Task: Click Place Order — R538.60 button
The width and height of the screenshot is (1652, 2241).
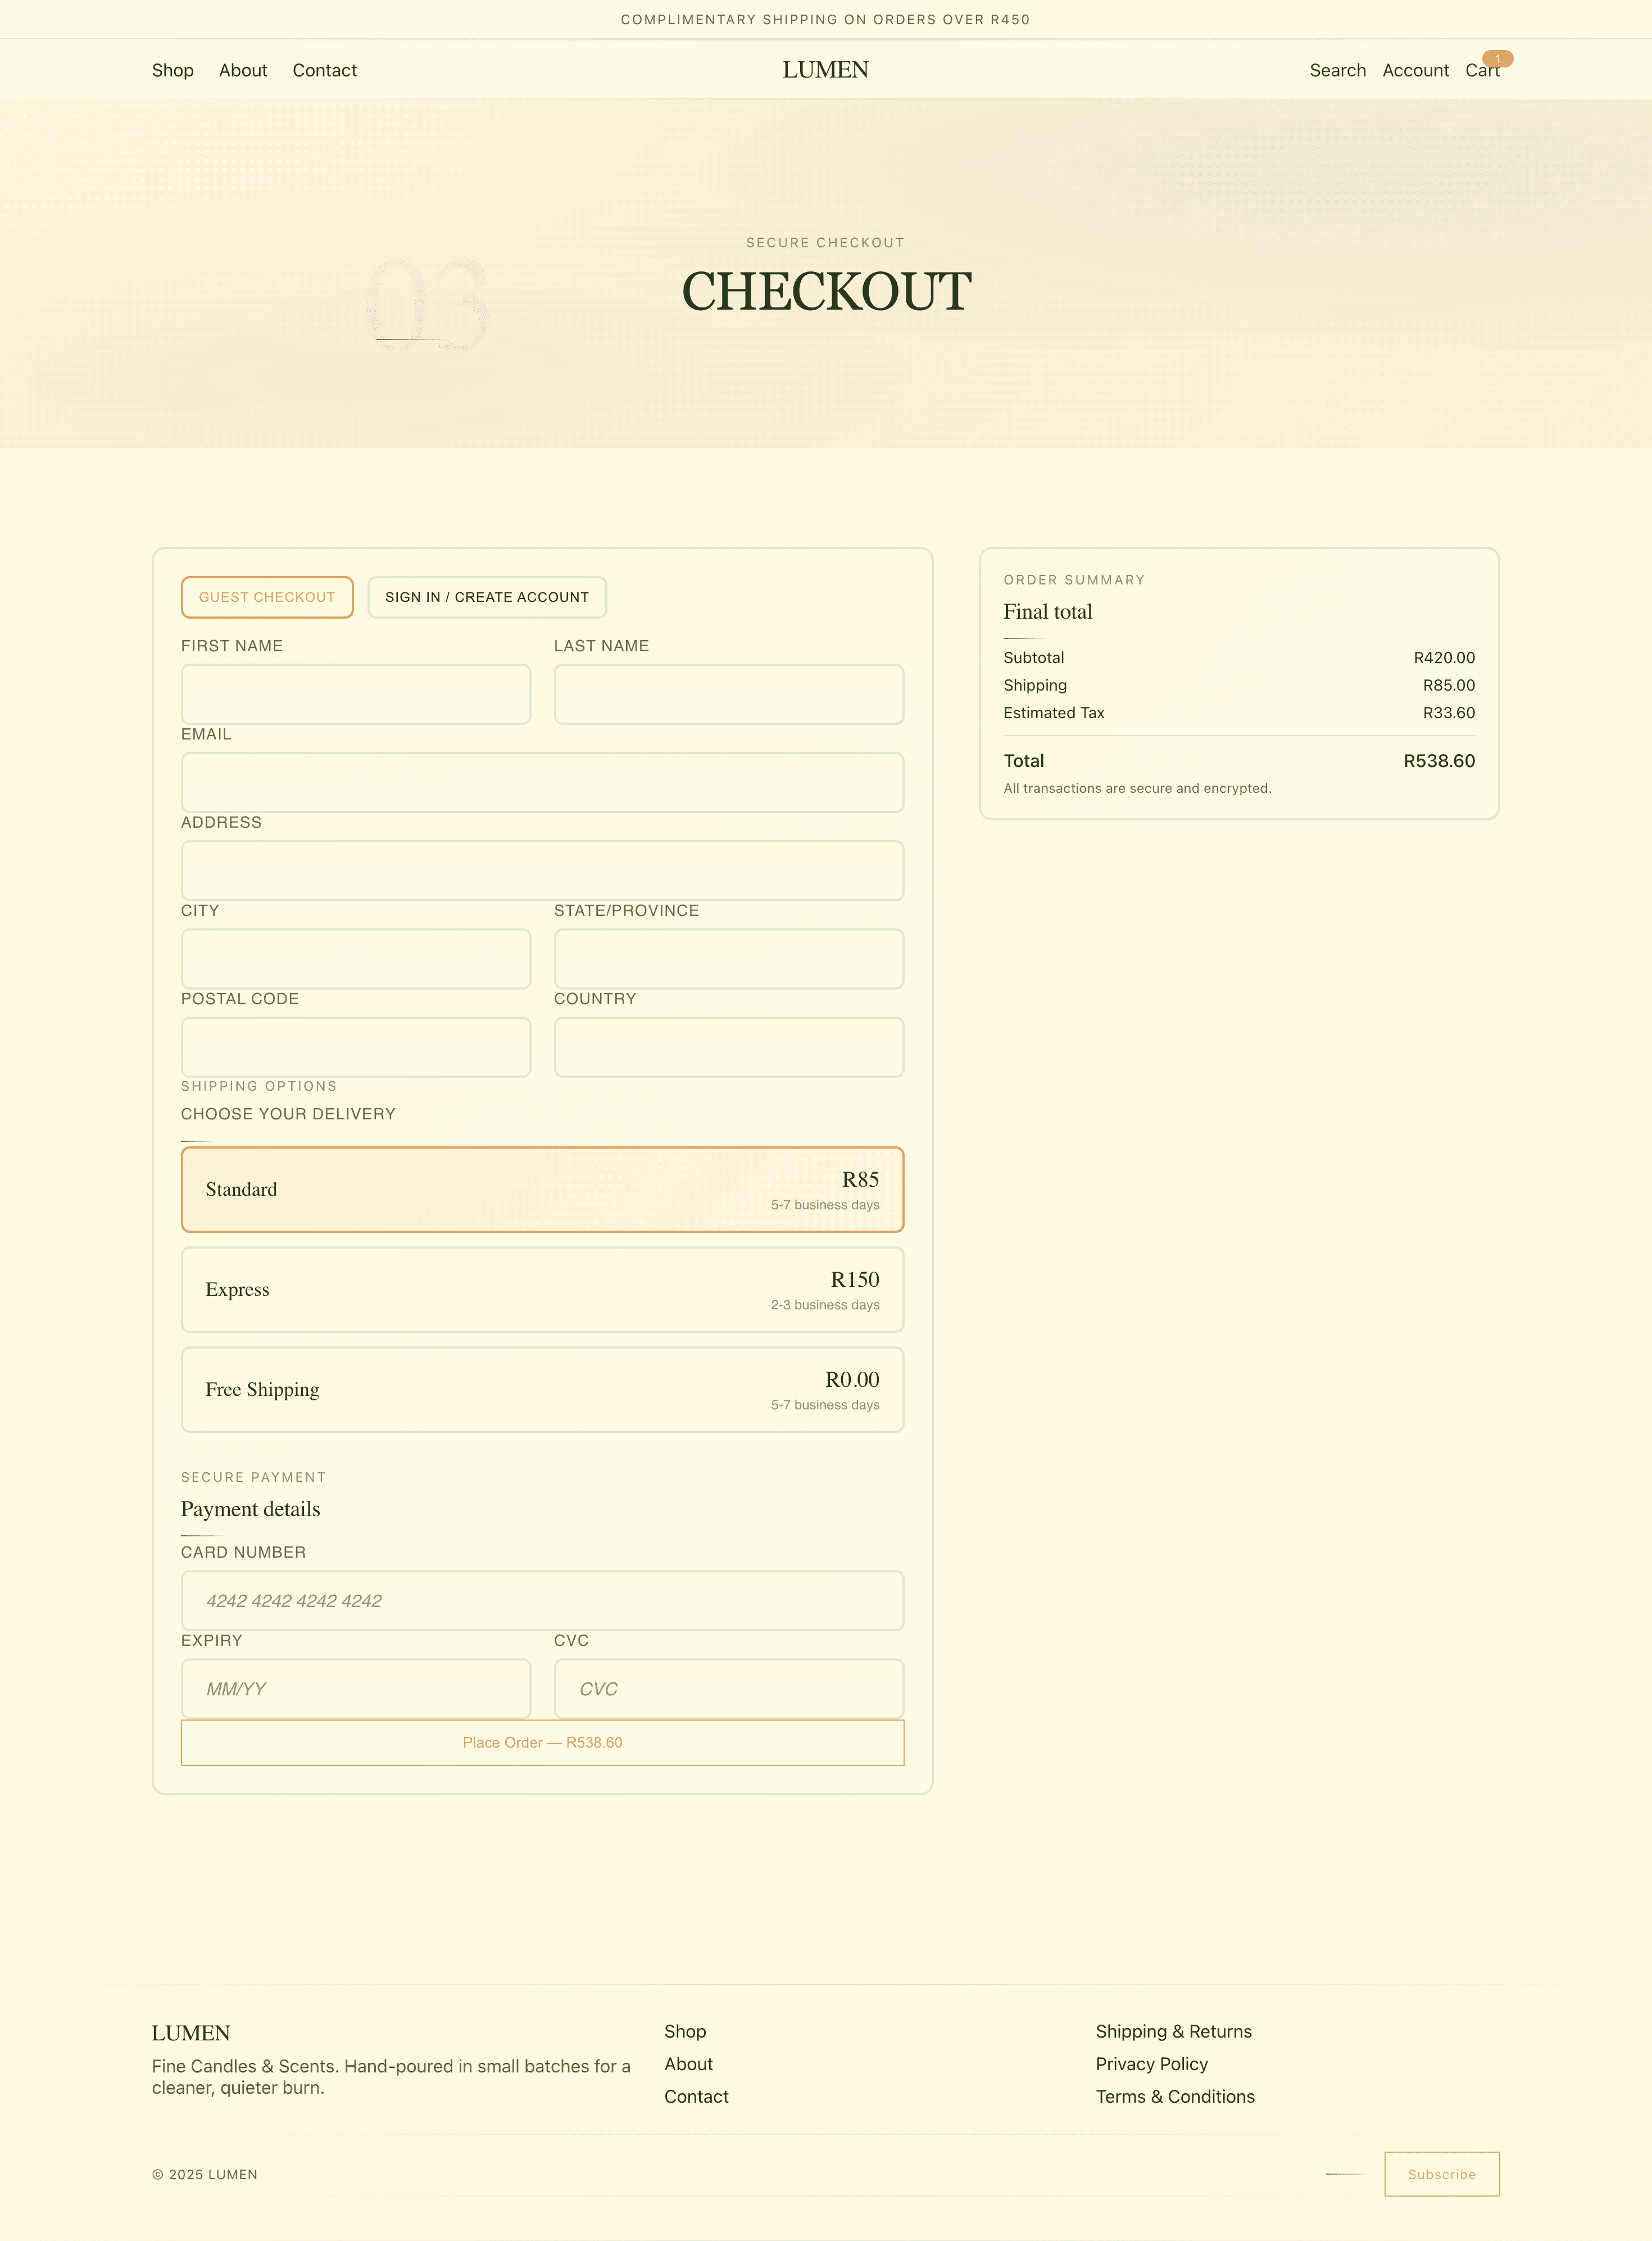Action: point(542,1742)
